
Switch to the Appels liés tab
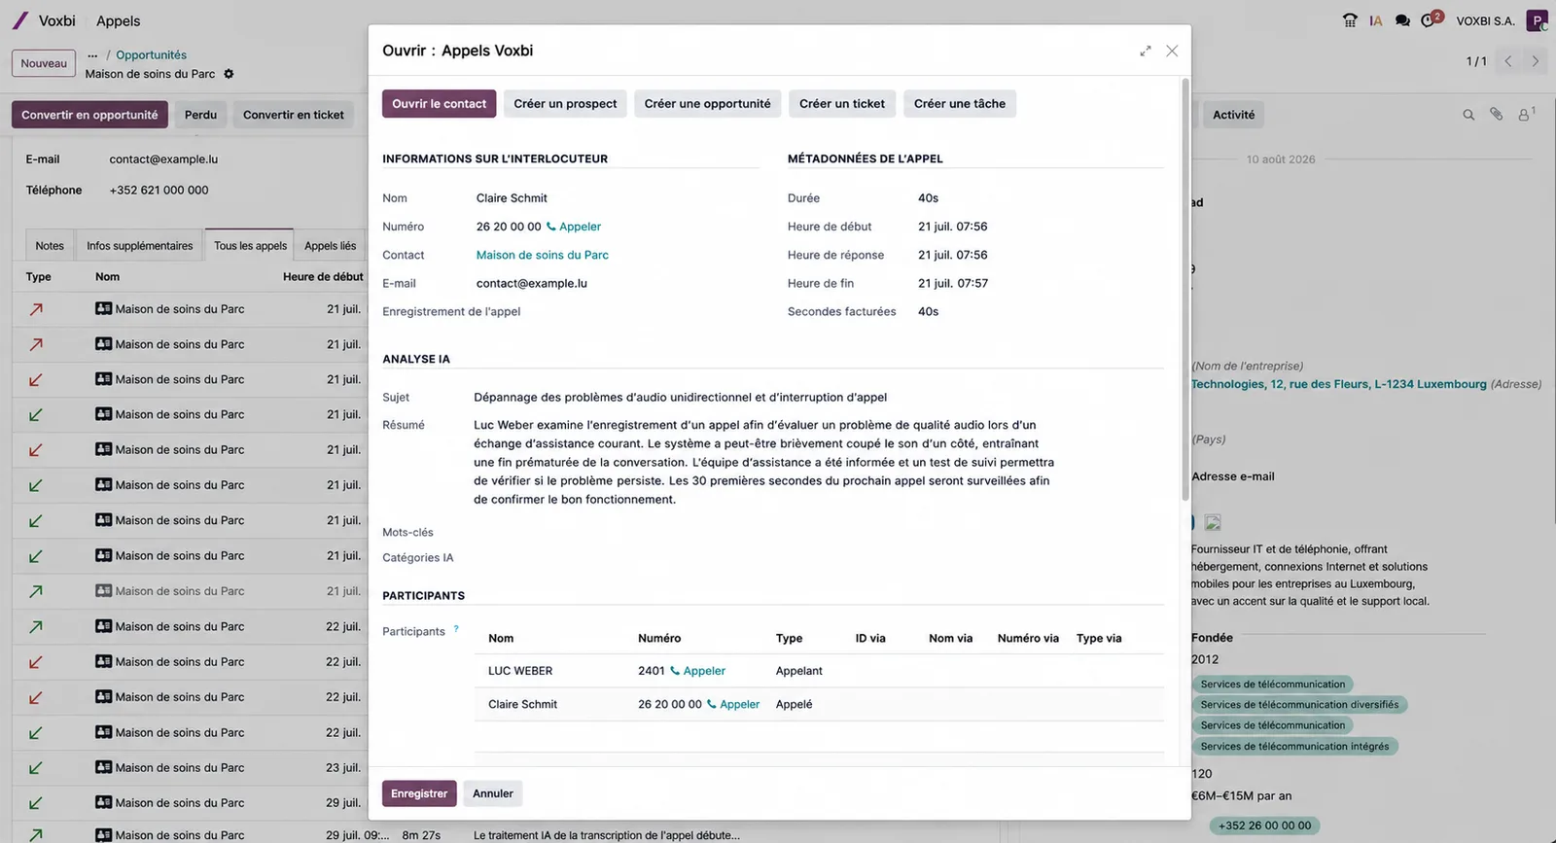[331, 246]
